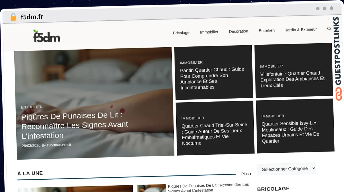Open the Jardin & Extérieur menu item

click(301, 30)
